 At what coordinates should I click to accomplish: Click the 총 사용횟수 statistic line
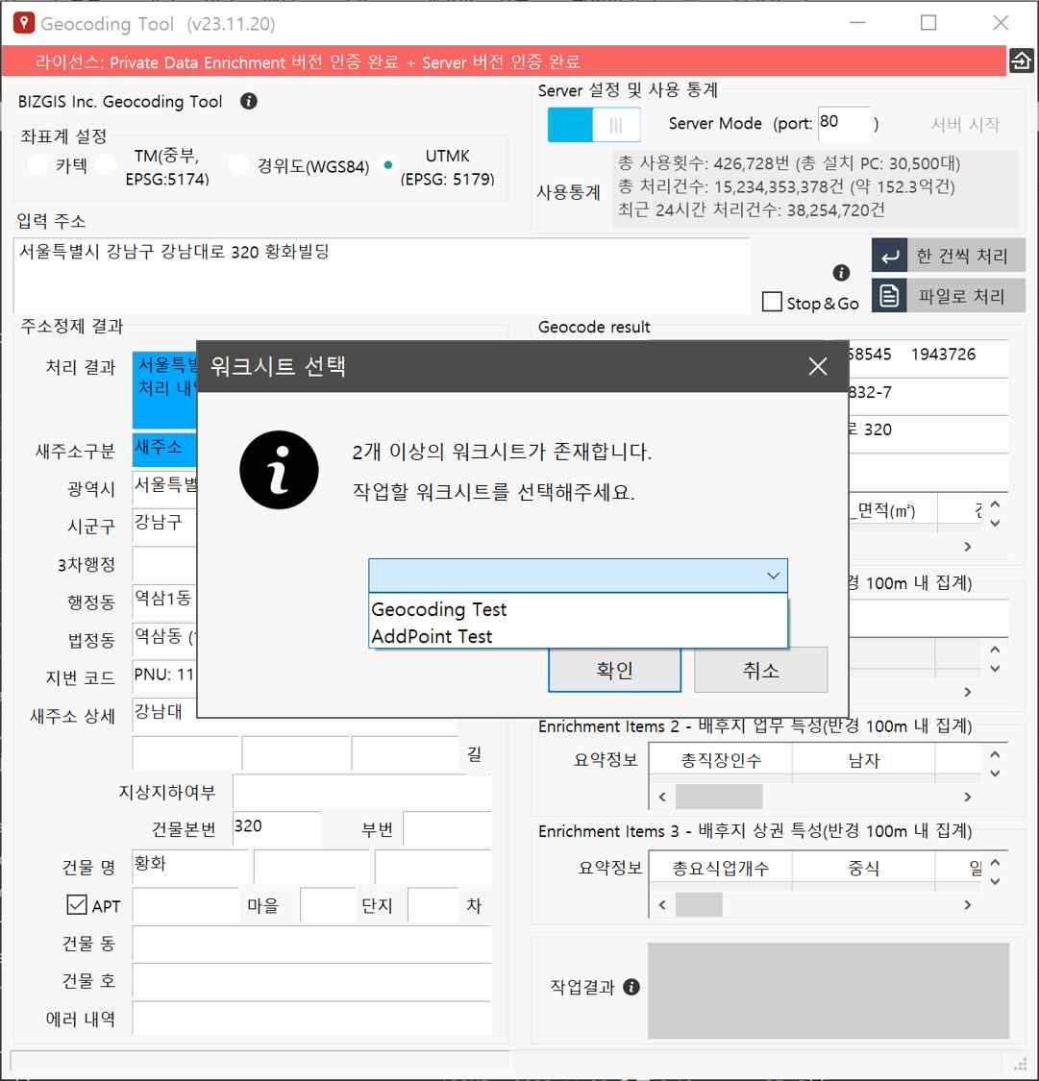(x=789, y=163)
